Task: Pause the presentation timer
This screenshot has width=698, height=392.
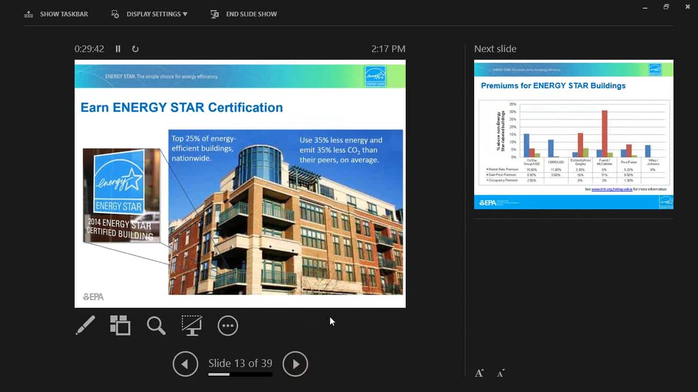Action: pos(118,49)
